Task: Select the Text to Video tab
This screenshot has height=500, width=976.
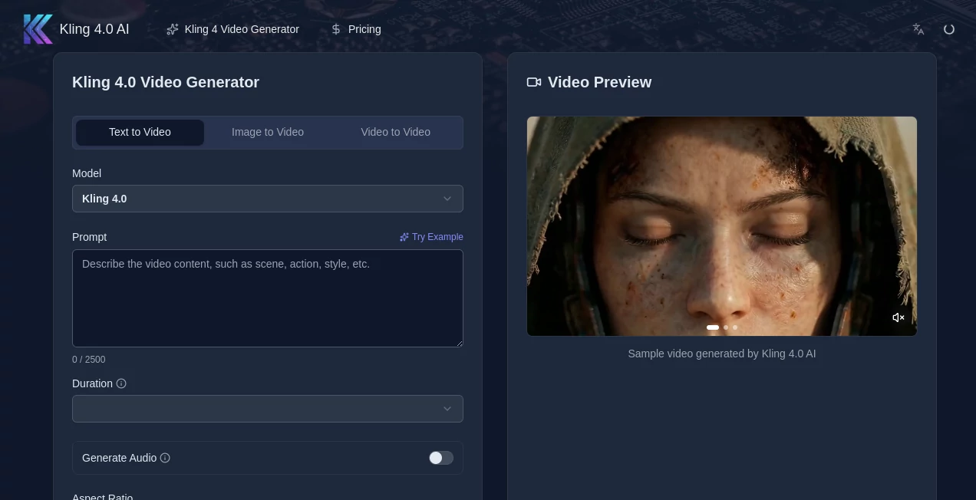Action: [140, 132]
